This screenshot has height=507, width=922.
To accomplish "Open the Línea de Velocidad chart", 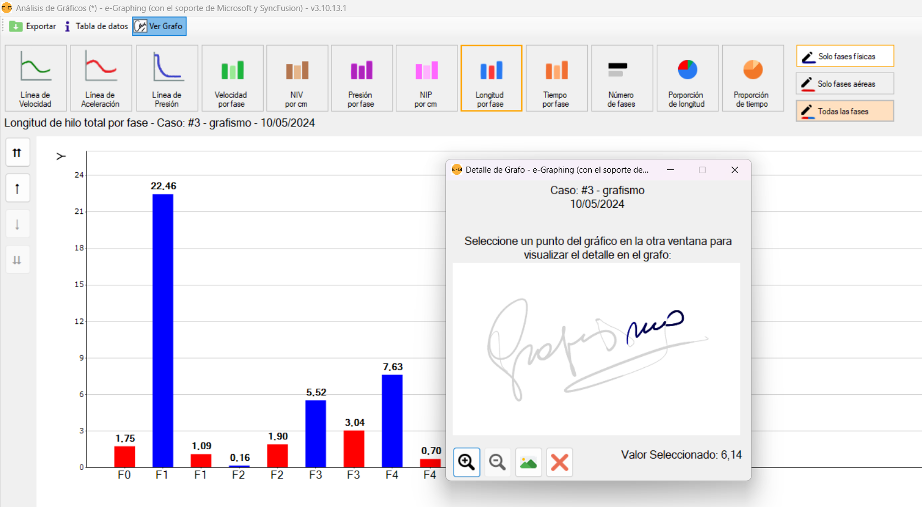I will (x=36, y=78).
